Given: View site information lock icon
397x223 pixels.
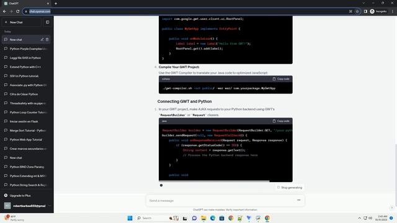Looking at the screenshot, I should pos(26,11).
